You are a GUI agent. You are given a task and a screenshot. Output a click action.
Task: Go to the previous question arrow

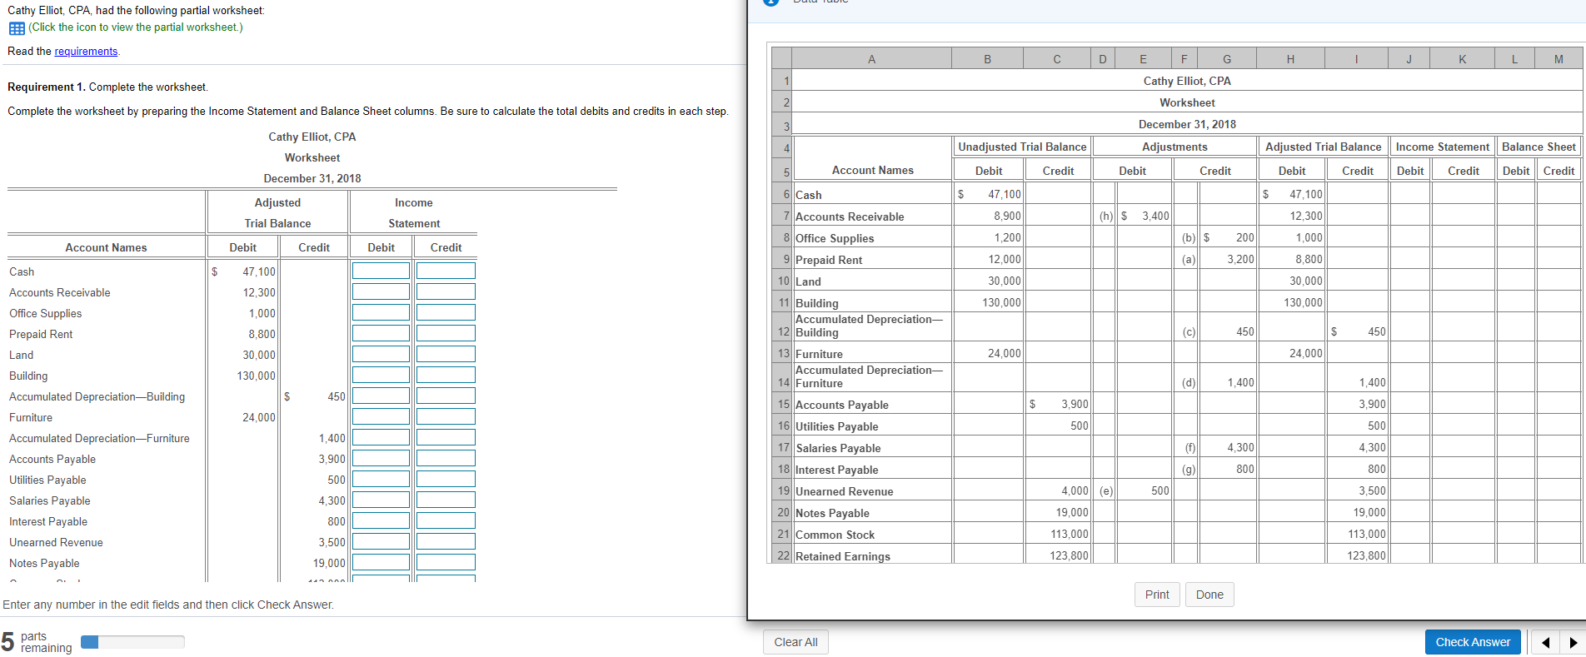click(1545, 642)
